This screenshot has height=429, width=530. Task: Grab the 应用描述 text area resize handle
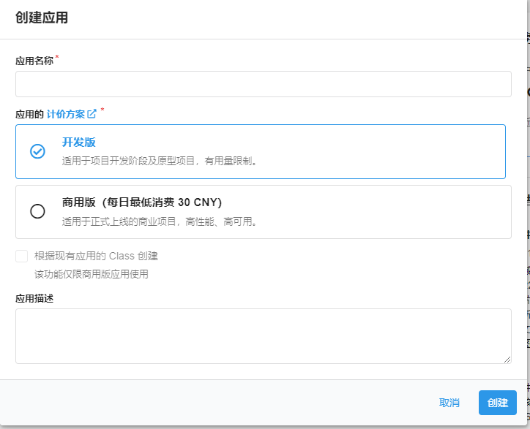[x=507, y=360]
